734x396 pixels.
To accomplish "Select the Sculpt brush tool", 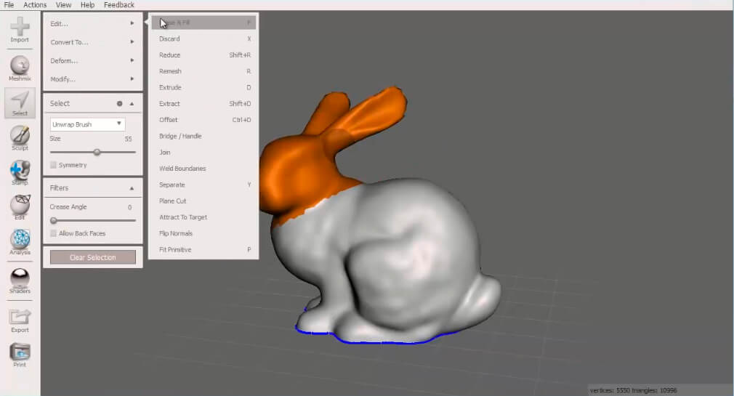I will (x=20, y=137).
